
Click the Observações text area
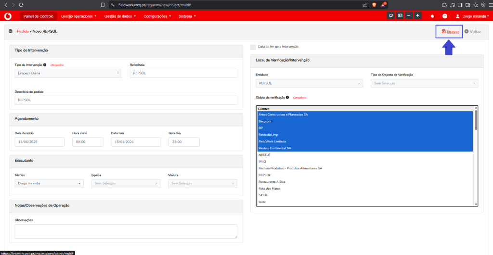(x=126, y=231)
